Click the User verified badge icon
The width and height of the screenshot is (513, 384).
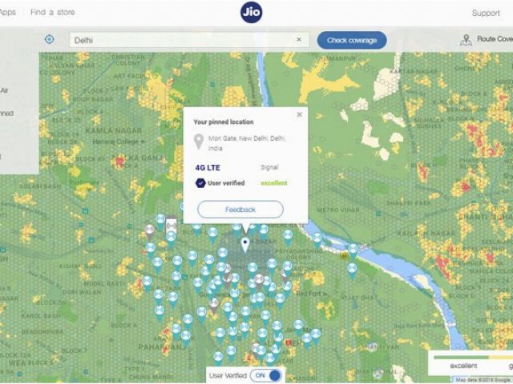[x=200, y=183]
